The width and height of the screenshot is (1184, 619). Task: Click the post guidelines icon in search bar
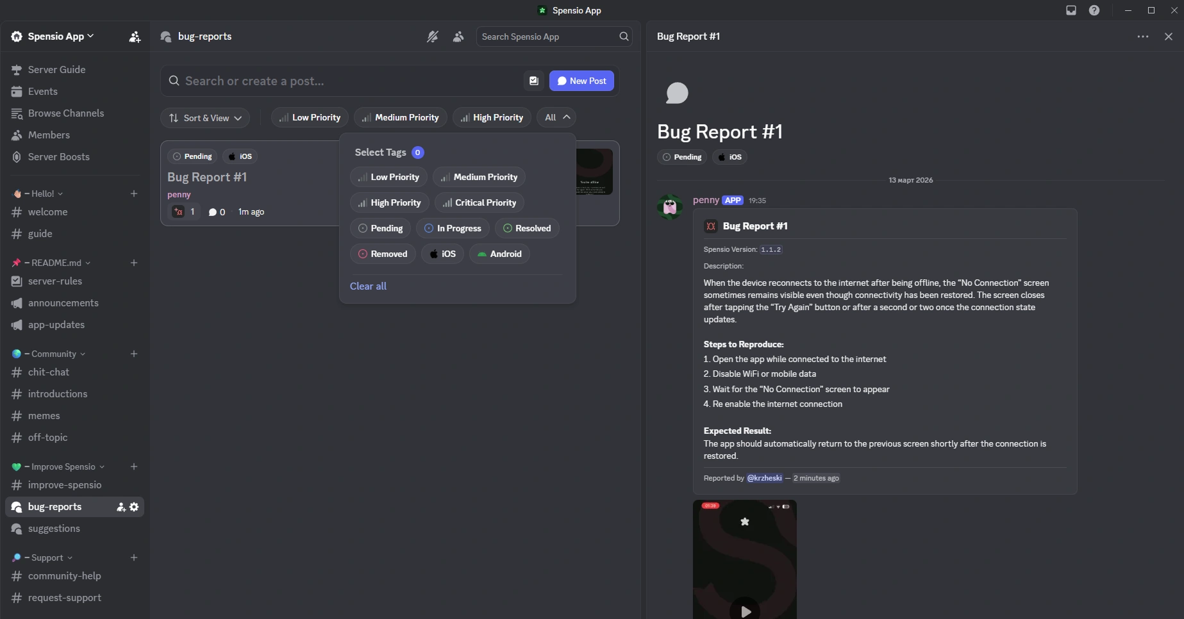(533, 81)
